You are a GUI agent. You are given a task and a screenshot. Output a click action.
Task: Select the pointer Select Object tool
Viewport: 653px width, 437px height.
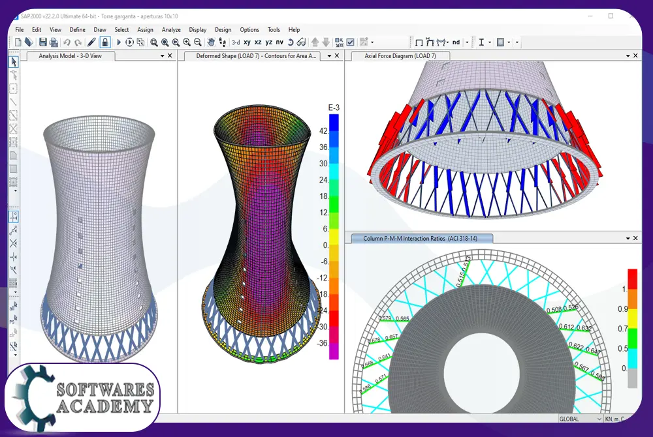pyautogui.click(x=14, y=62)
